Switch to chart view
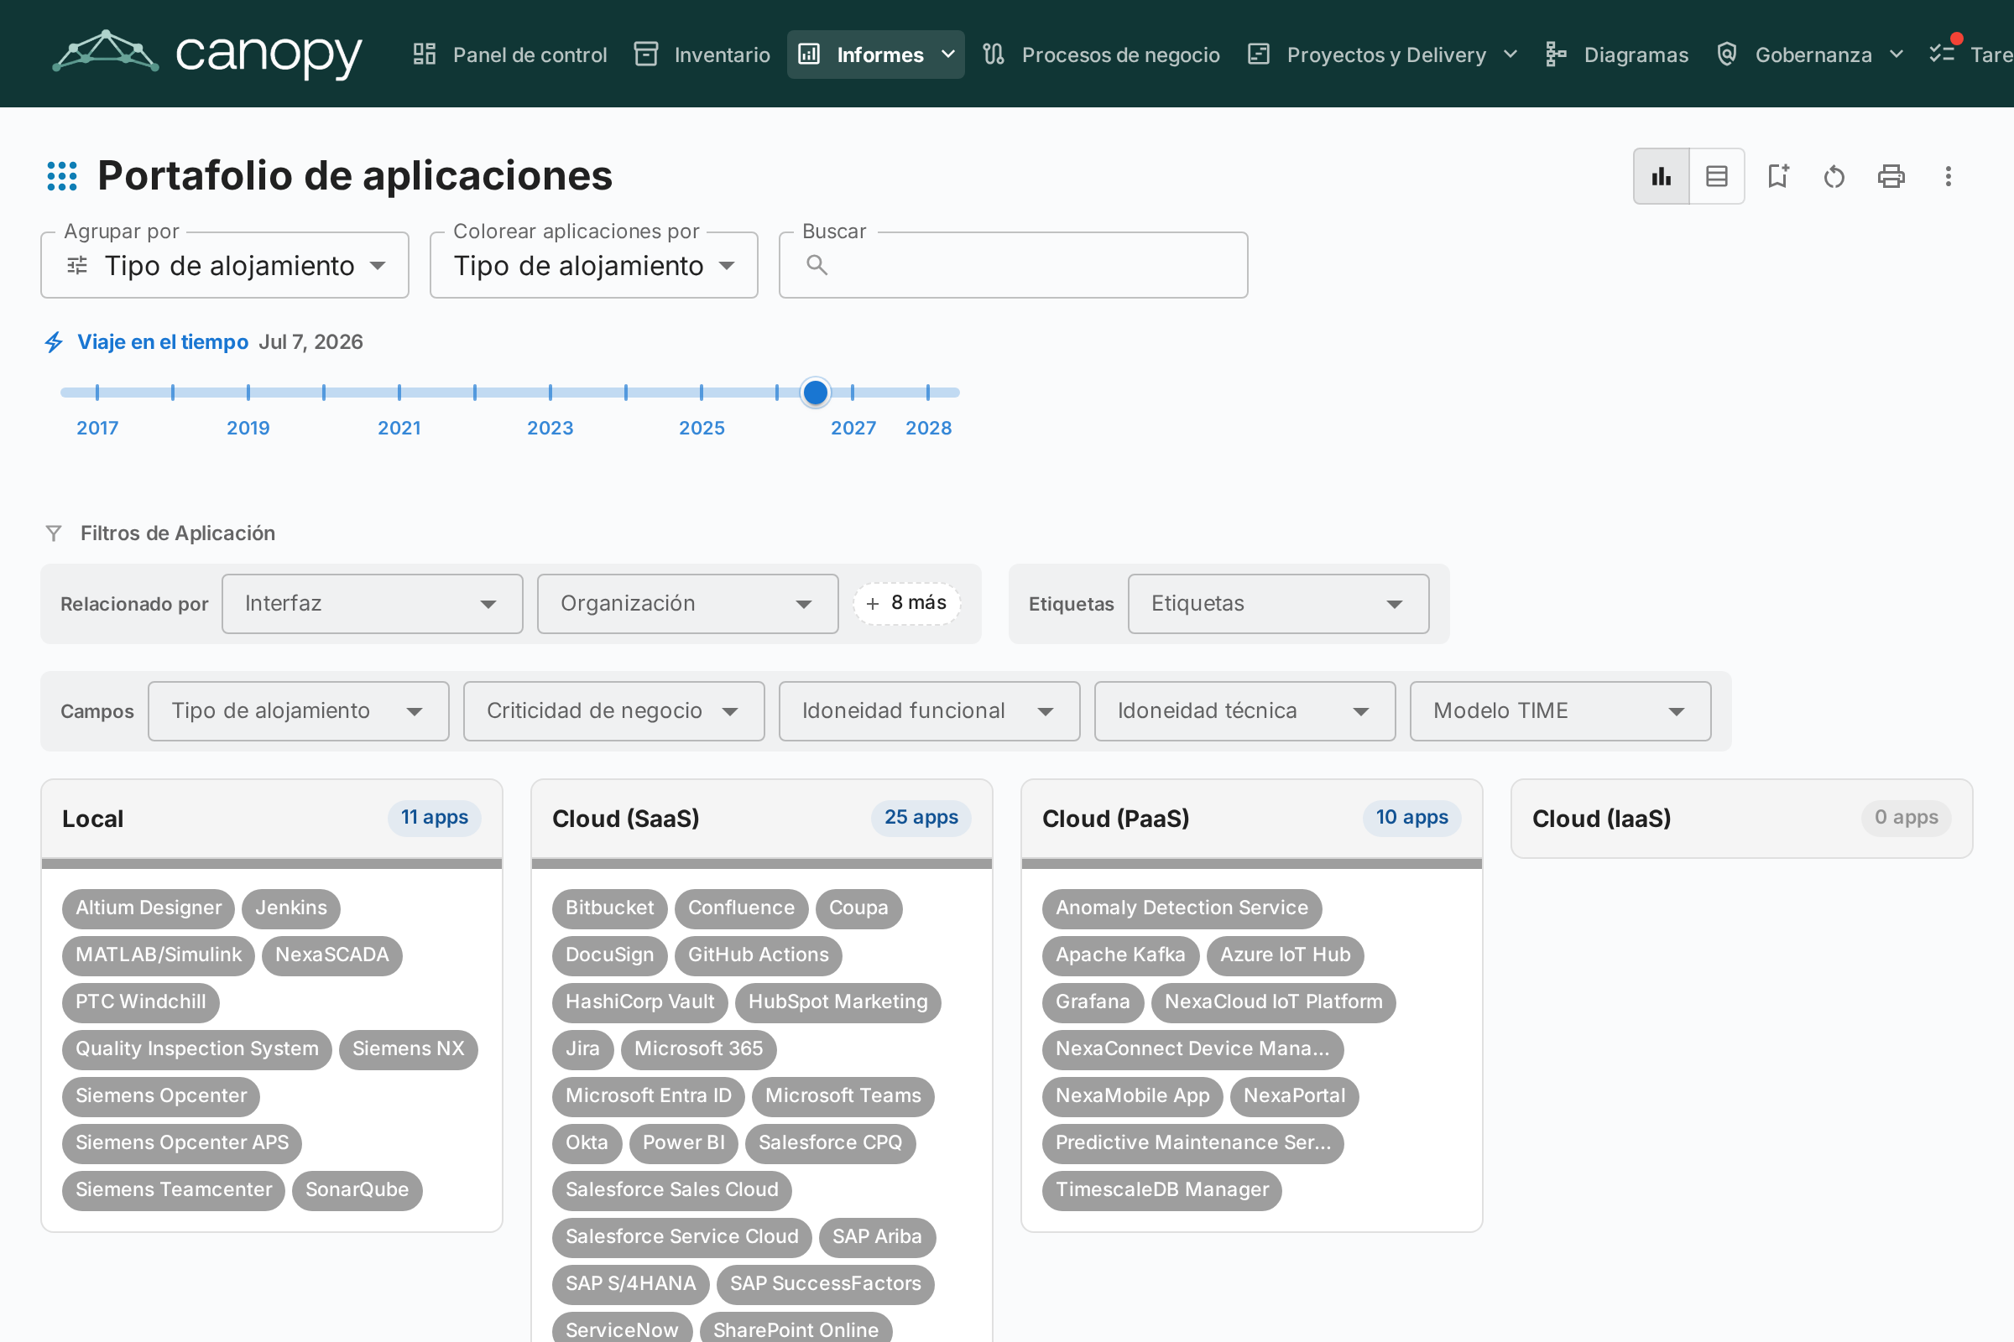The width and height of the screenshot is (2014, 1342). [1662, 176]
